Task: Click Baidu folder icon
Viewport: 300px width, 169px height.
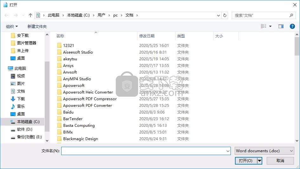Action: click(x=60, y=112)
